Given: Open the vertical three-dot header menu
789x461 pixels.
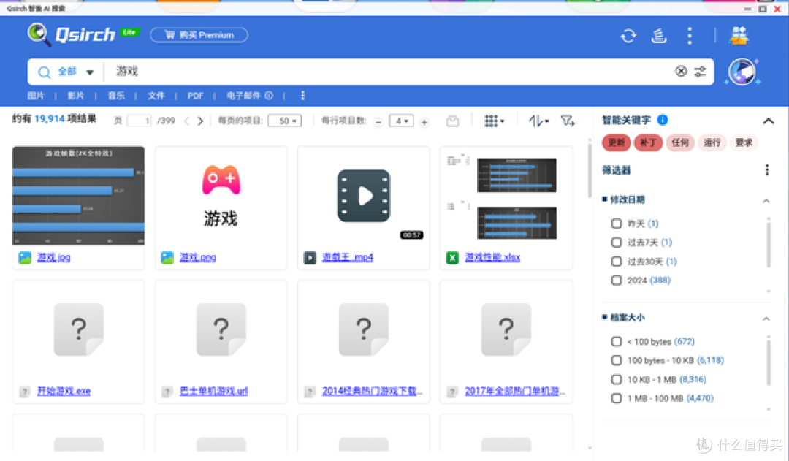Looking at the screenshot, I should 690,36.
